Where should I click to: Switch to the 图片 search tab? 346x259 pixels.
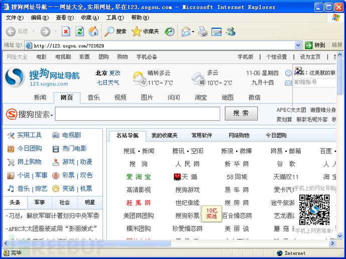[x=147, y=97]
